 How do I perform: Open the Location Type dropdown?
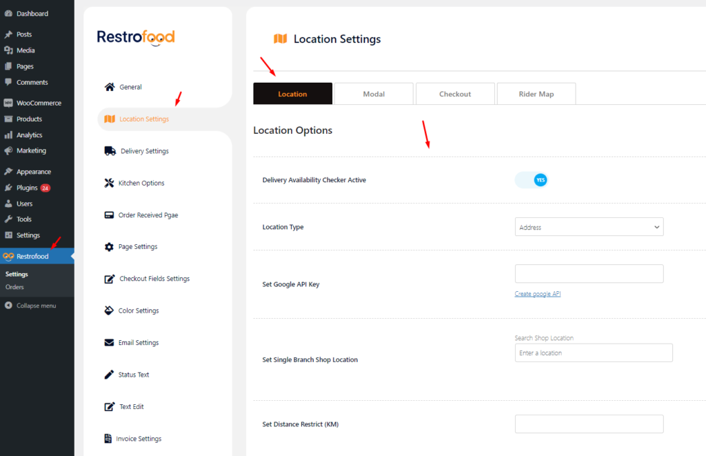click(589, 227)
